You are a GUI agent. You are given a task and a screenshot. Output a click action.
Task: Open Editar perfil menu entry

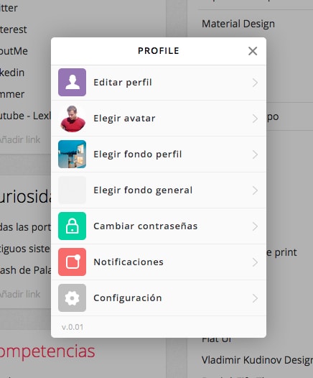point(159,83)
